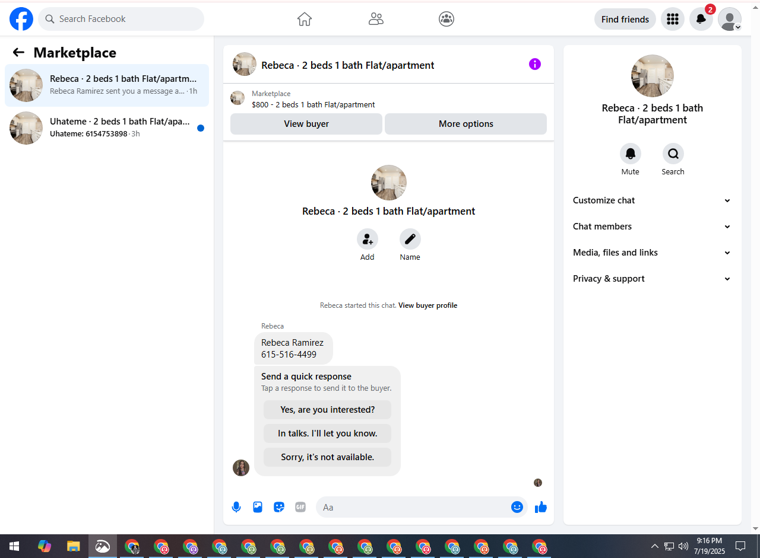Image resolution: width=760 pixels, height=558 pixels.
Task: Open the Friends icon in top bar
Action: [376, 19]
